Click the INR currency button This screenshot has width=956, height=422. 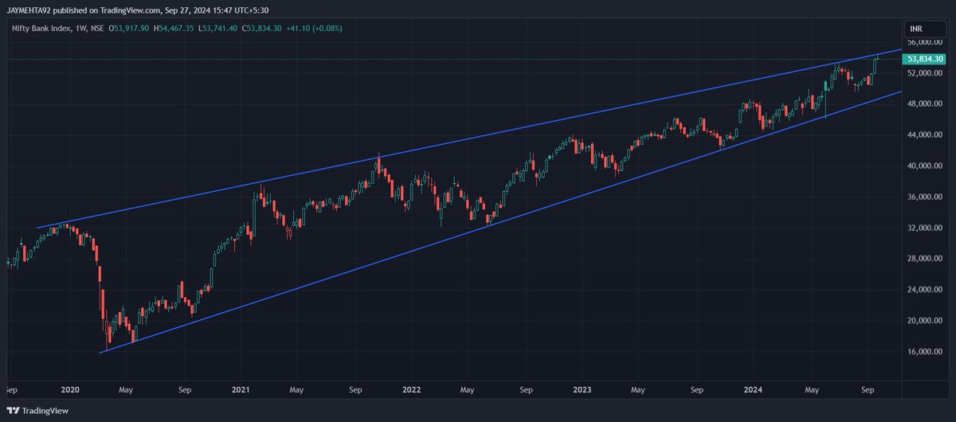click(915, 29)
